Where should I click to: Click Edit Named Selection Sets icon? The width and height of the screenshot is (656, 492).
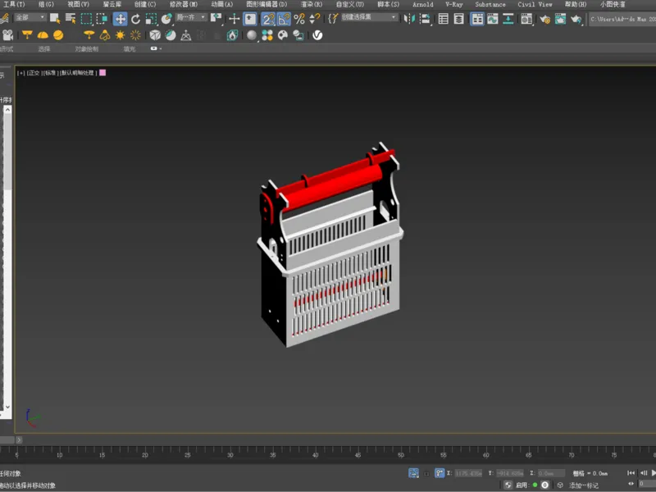(333, 19)
